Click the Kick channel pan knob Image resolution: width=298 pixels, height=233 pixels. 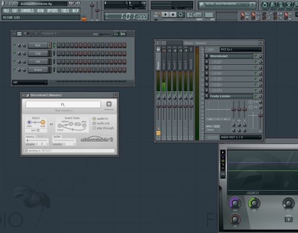[x=19, y=45]
